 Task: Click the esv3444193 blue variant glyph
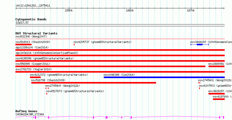tap(200, 45)
